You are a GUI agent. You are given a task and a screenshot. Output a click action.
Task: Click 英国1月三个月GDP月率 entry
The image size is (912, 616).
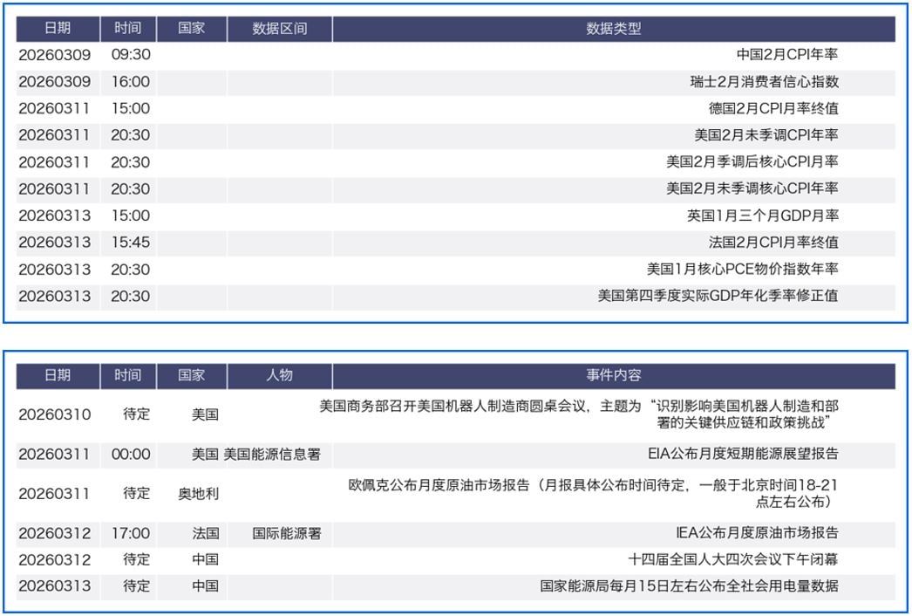click(762, 216)
